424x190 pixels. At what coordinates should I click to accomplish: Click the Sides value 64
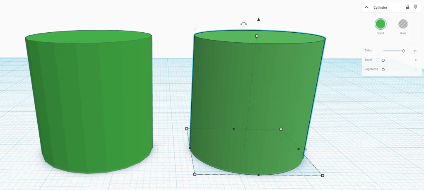click(x=415, y=51)
